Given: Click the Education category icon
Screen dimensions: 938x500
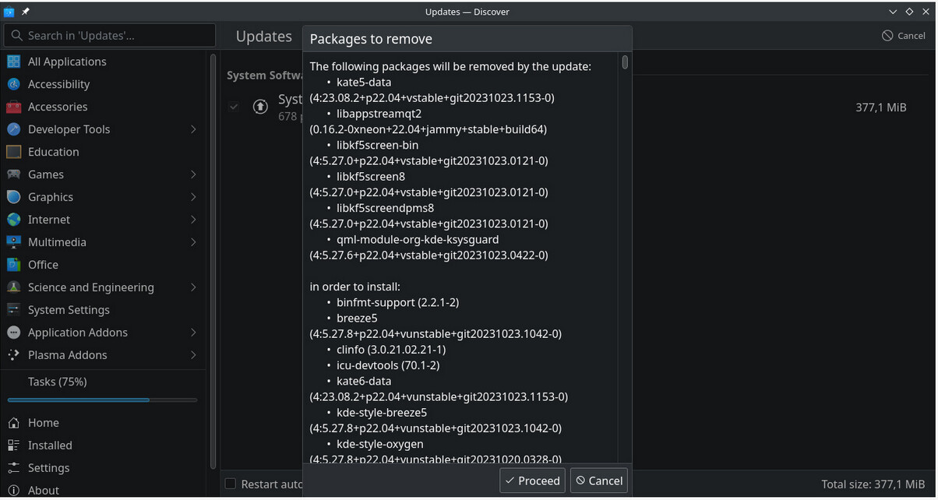Looking at the screenshot, I should click(13, 152).
